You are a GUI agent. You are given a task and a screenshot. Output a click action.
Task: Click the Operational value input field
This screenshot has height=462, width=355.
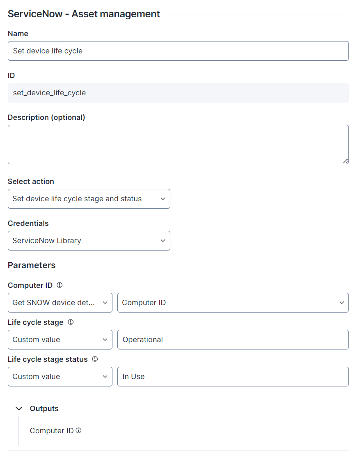click(x=233, y=340)
